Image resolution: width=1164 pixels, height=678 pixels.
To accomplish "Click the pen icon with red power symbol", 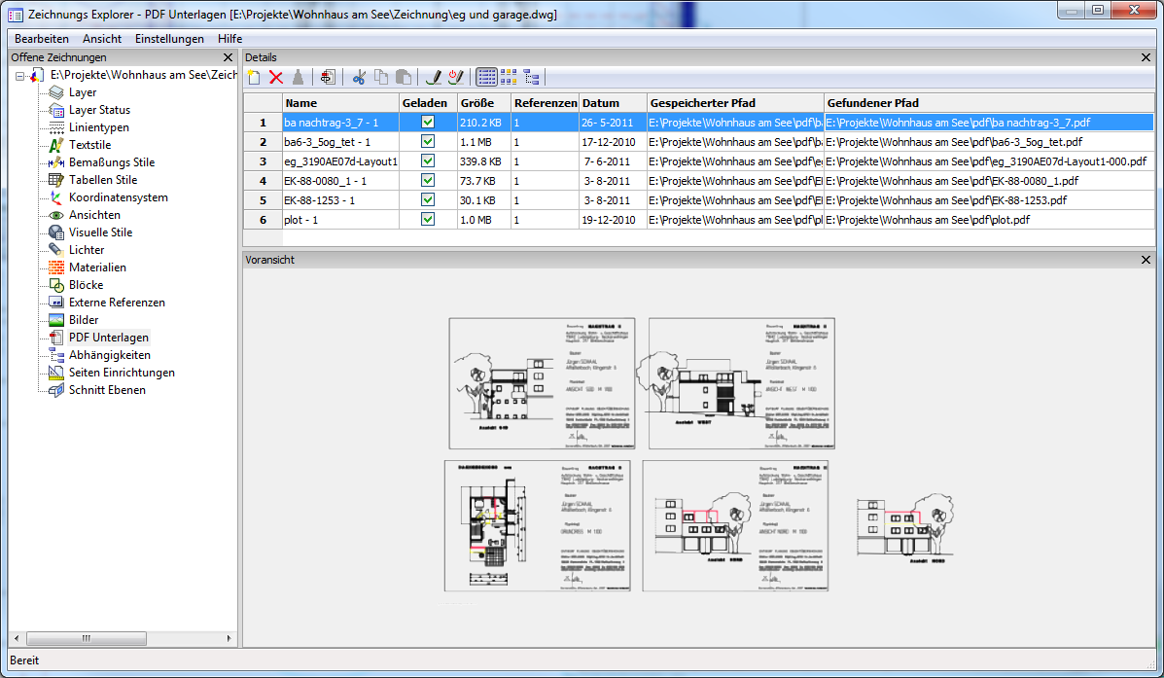I will (456, 77).
